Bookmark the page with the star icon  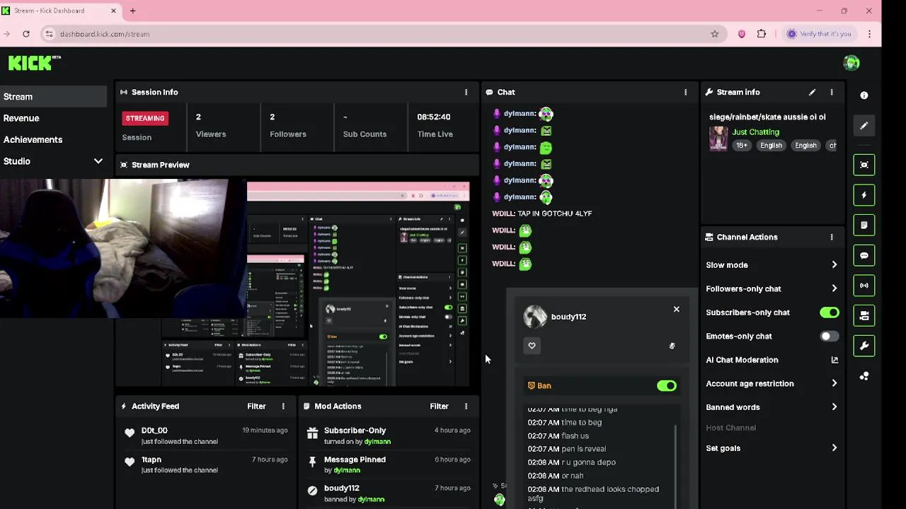click(715, 34)
